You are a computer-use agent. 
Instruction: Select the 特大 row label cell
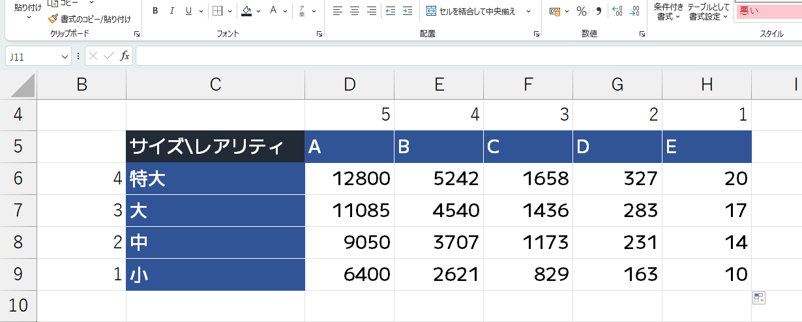[215, 179]
